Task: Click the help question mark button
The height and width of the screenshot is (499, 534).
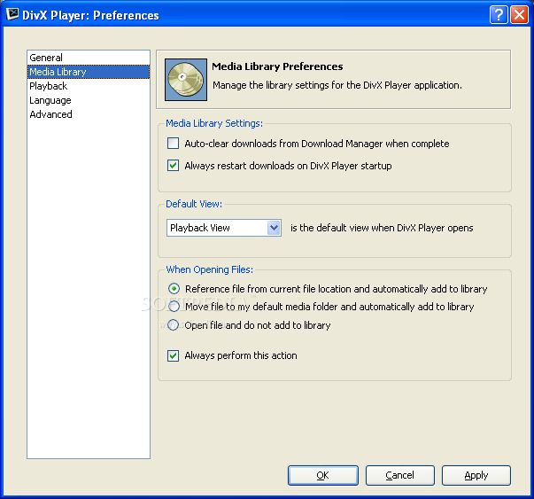Action: 499,15
